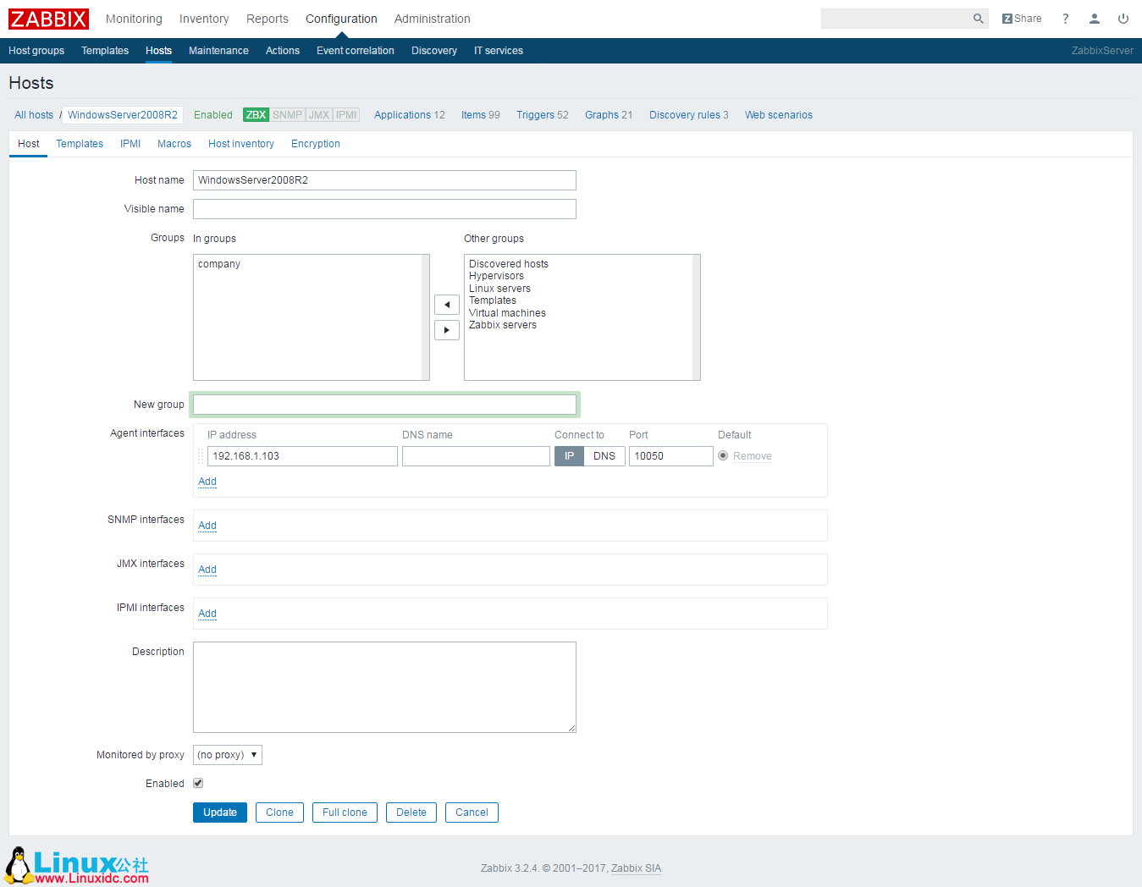This screenshot has width=1142, height=887.
Task: Switch to the Macros tab
Action: tap(174, 144)
